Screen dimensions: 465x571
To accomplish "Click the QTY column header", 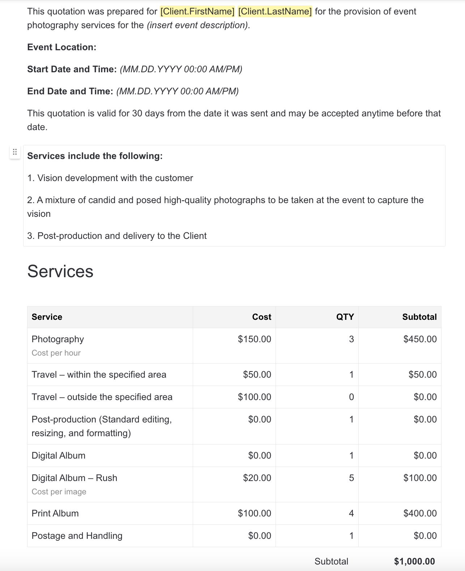I will click(345, 317).
